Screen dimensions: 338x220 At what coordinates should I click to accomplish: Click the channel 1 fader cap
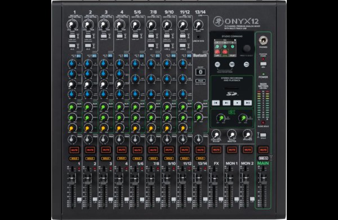72,179
